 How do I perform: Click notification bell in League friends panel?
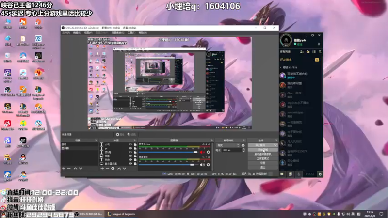coord(319,44)
